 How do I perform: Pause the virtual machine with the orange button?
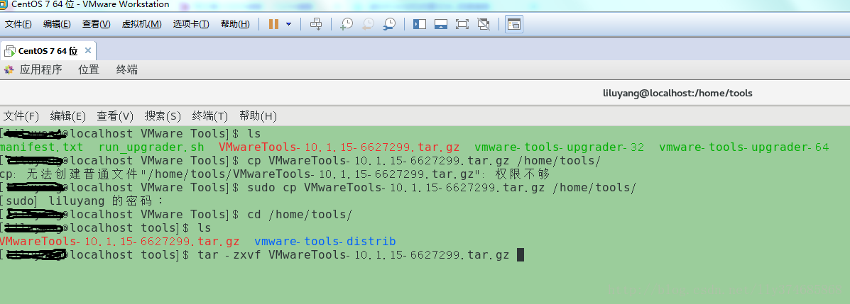(274, 24)
